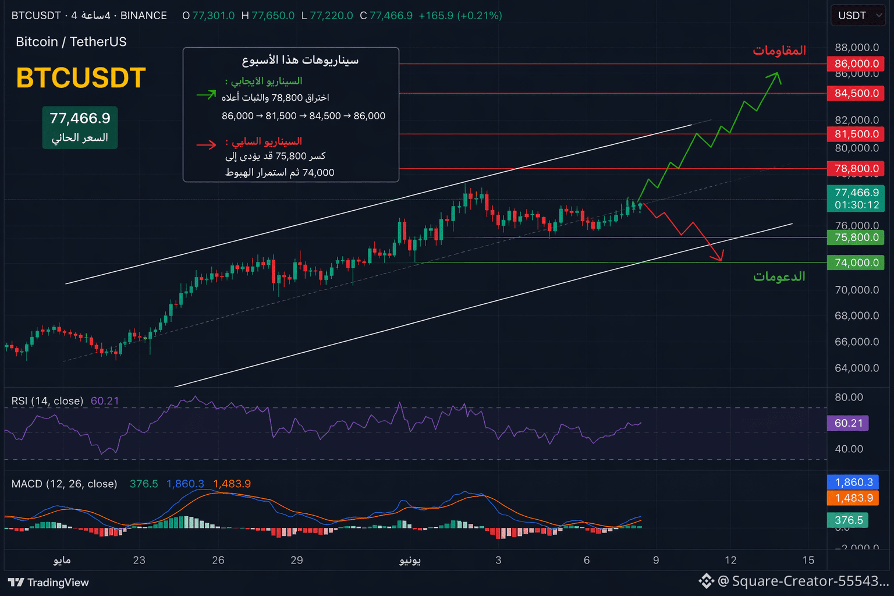Click the 'MACD (12, 26, close)' indicator legend
The height and width of the screenshot is (596, 894).
tap(64, 484)
